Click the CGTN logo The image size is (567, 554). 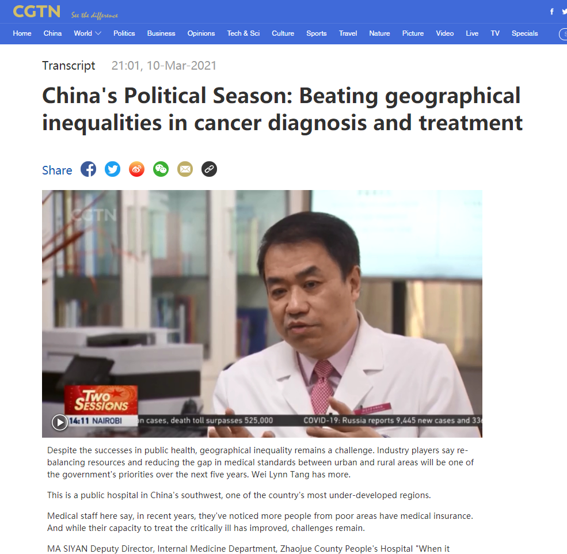tap(36, 12)
